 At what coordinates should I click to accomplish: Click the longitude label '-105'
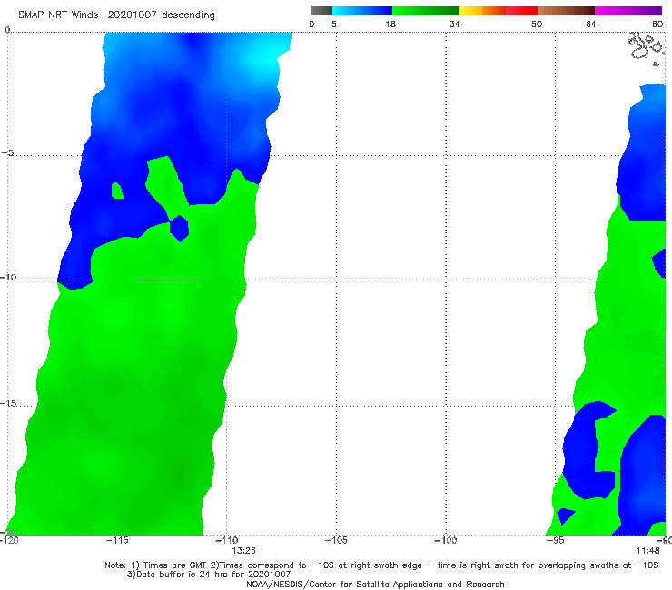pos(336,540)
